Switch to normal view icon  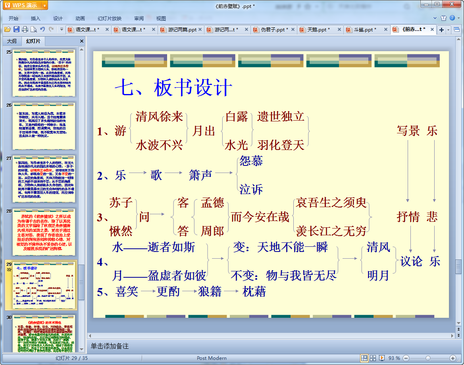click(364, 358)
